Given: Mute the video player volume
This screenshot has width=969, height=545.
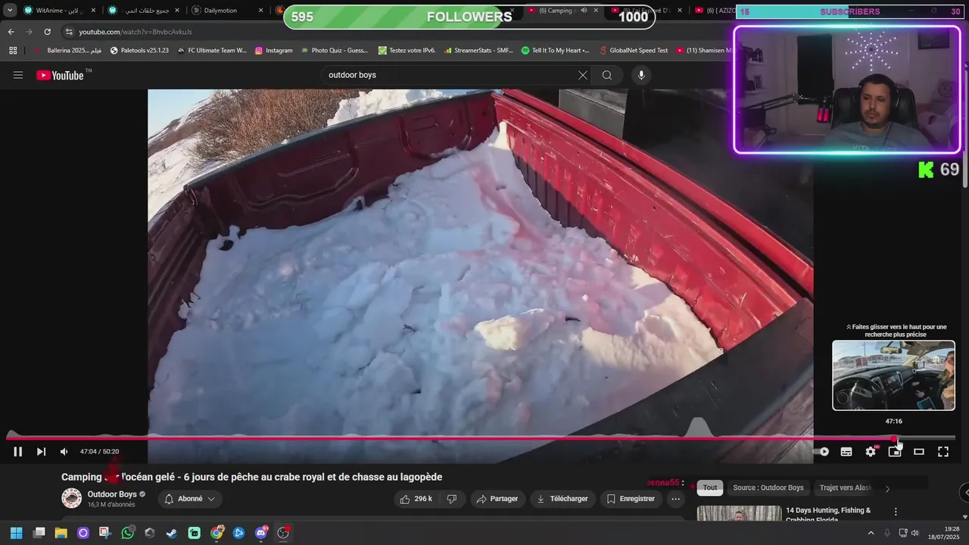Looking at the screenshot, I should 64,452.
